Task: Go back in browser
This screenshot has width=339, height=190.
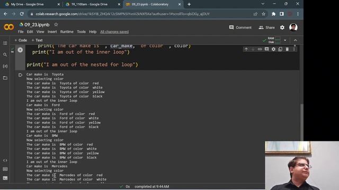Action: (6, 14)
